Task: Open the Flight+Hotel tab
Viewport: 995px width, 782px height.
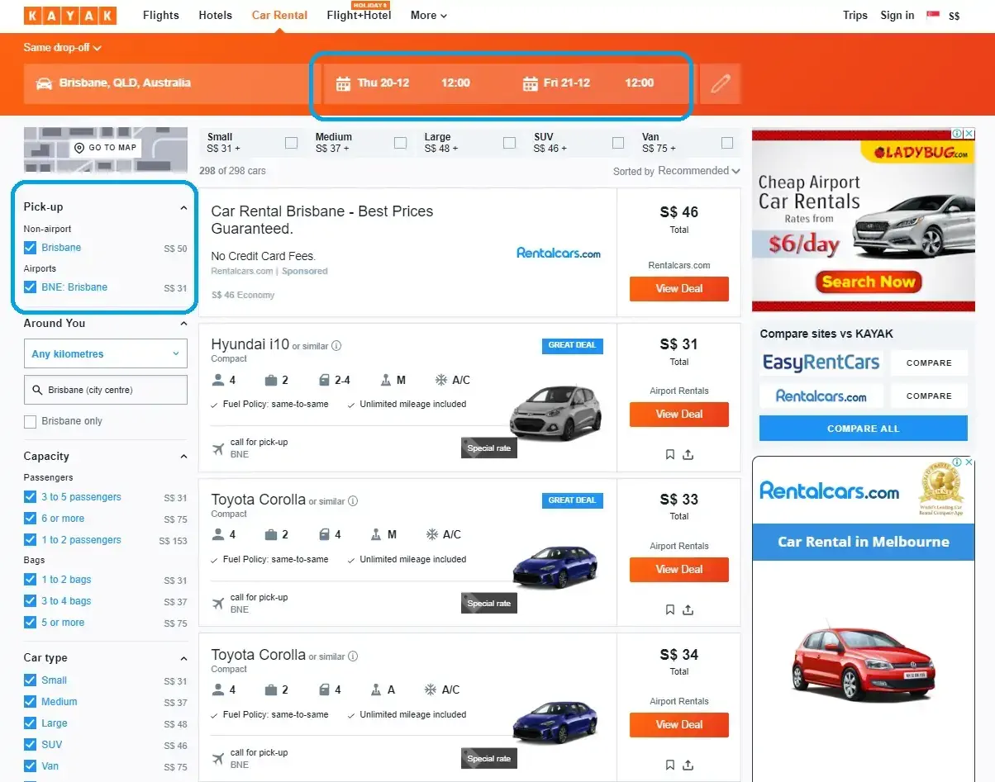Action: (359, 15)
